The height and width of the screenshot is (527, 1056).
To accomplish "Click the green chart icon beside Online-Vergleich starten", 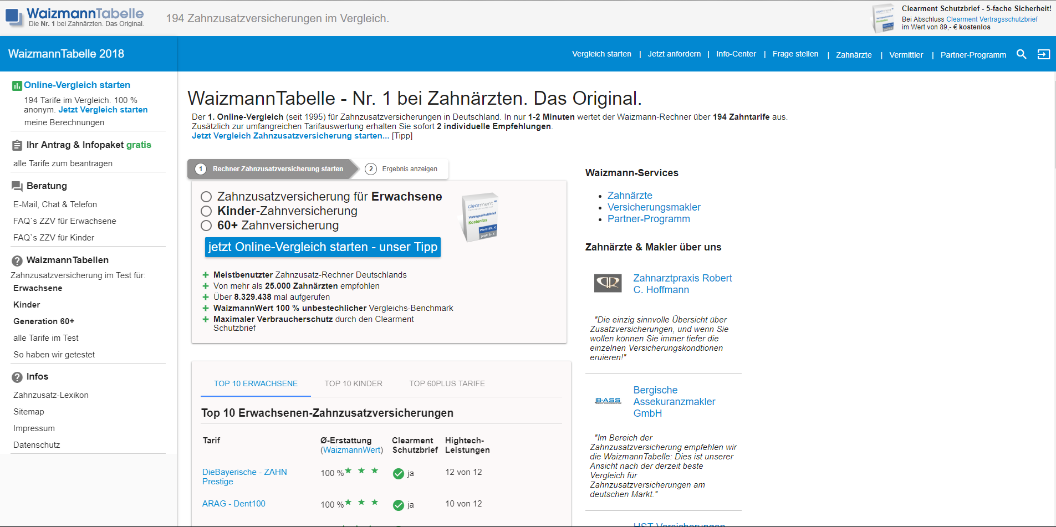I will click(17, 86).
